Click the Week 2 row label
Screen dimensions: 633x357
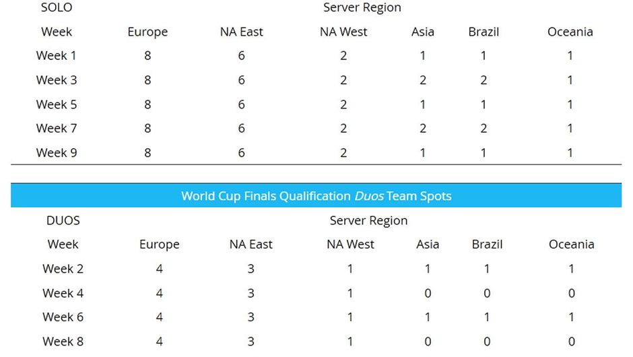(63, 269)
